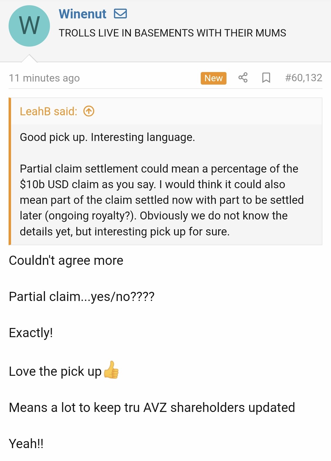Click the orange New badge
331x461 pixels.
click(x=213, y=78)
